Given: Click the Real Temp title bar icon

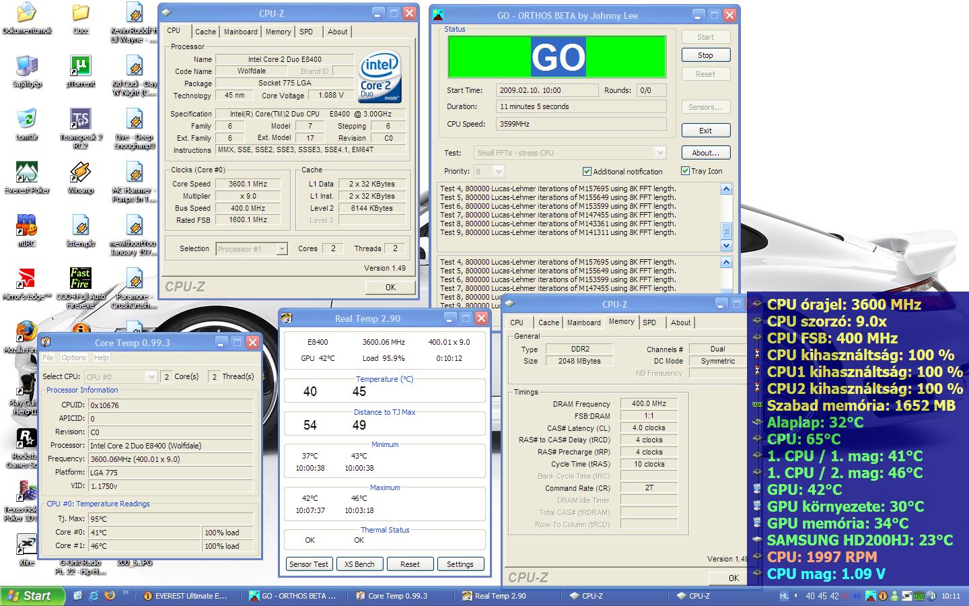Looking at the screenshot, I should [x=287, y=318].
